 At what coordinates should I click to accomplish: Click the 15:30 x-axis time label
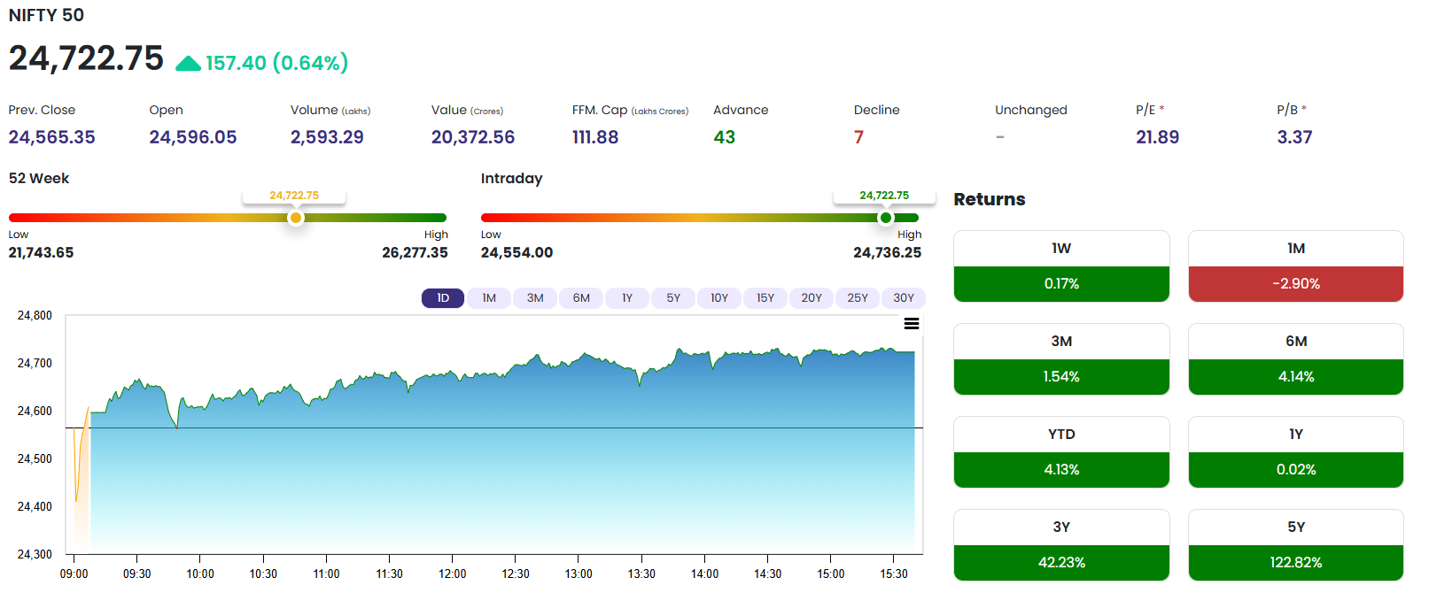894,574
